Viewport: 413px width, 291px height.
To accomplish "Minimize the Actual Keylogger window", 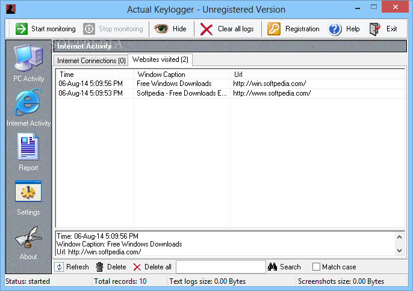I will (x=358, y=7).
